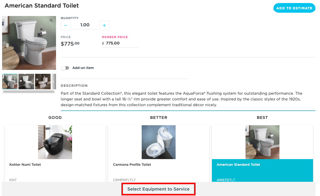Click the Add to Estimate button
This screenshot has height=196, width=320.
294,8
